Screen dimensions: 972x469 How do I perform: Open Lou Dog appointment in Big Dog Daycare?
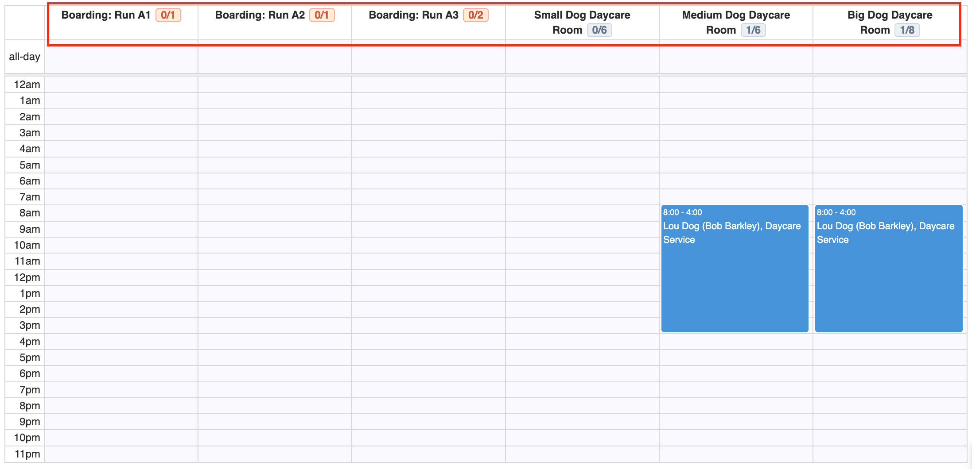(889, 268)
